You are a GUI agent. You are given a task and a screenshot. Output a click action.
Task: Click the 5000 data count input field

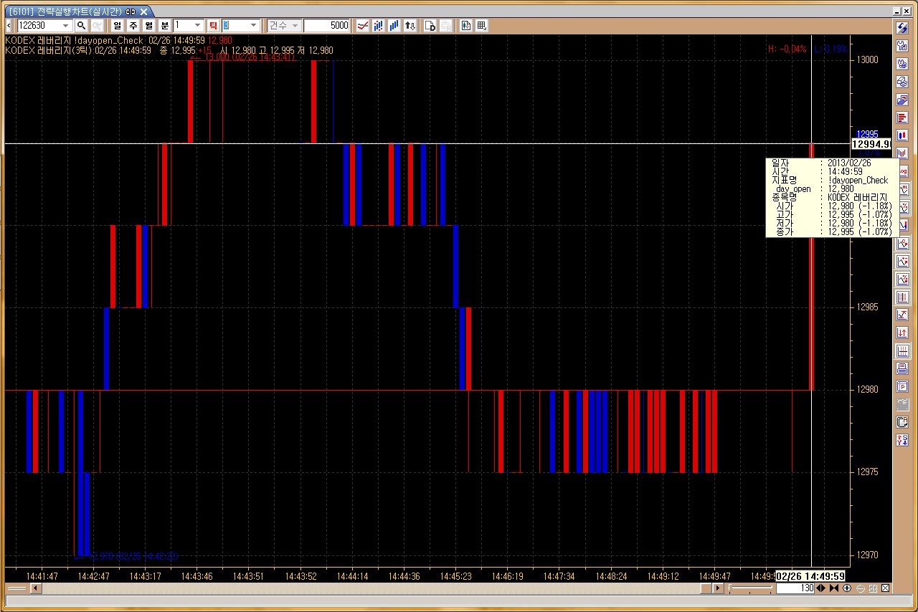326,26
